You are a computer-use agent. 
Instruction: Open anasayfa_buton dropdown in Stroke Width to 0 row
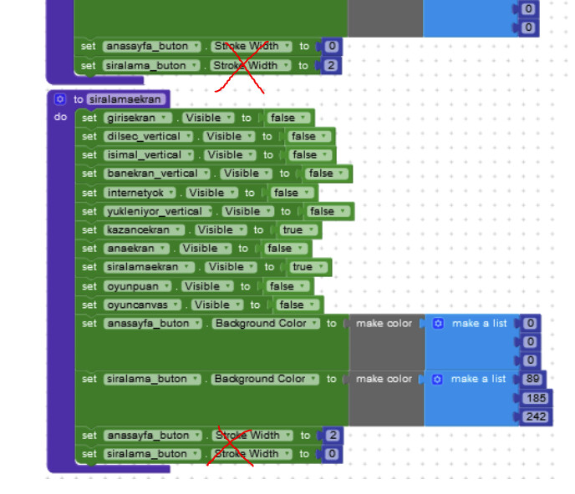click(152, 47)
